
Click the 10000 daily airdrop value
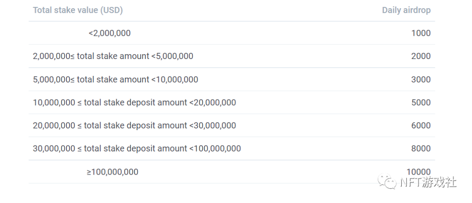pos(418,172)
